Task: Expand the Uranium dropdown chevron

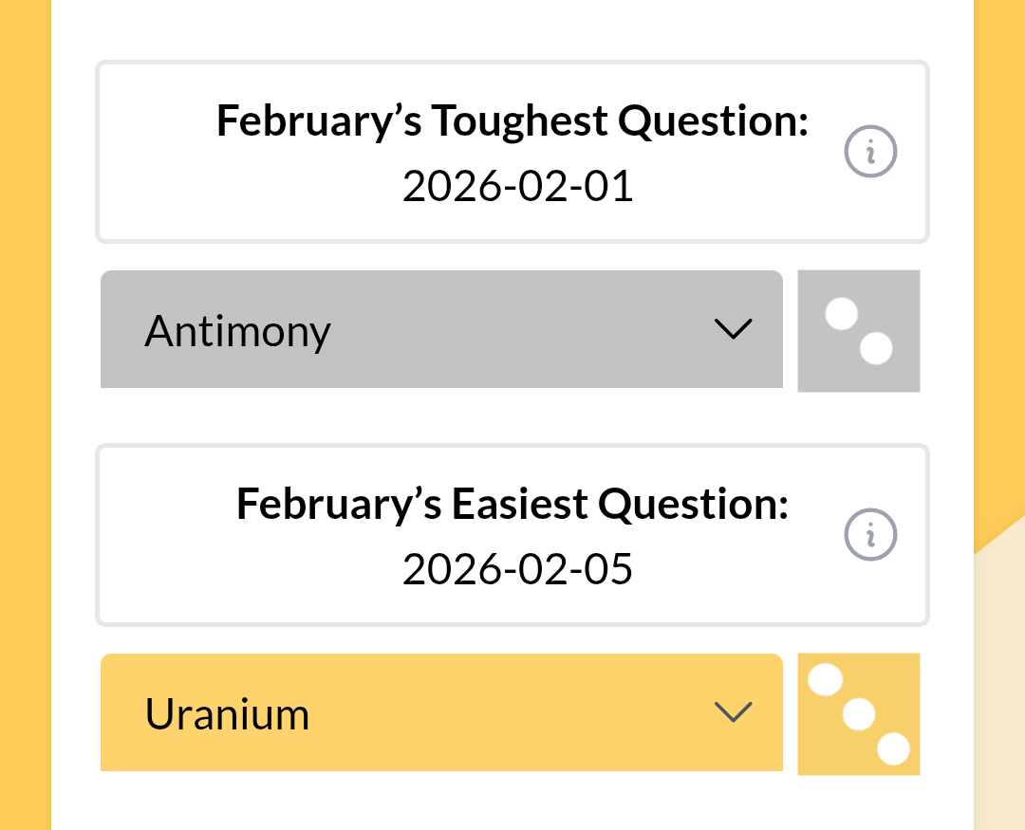Action: [733, 712]
